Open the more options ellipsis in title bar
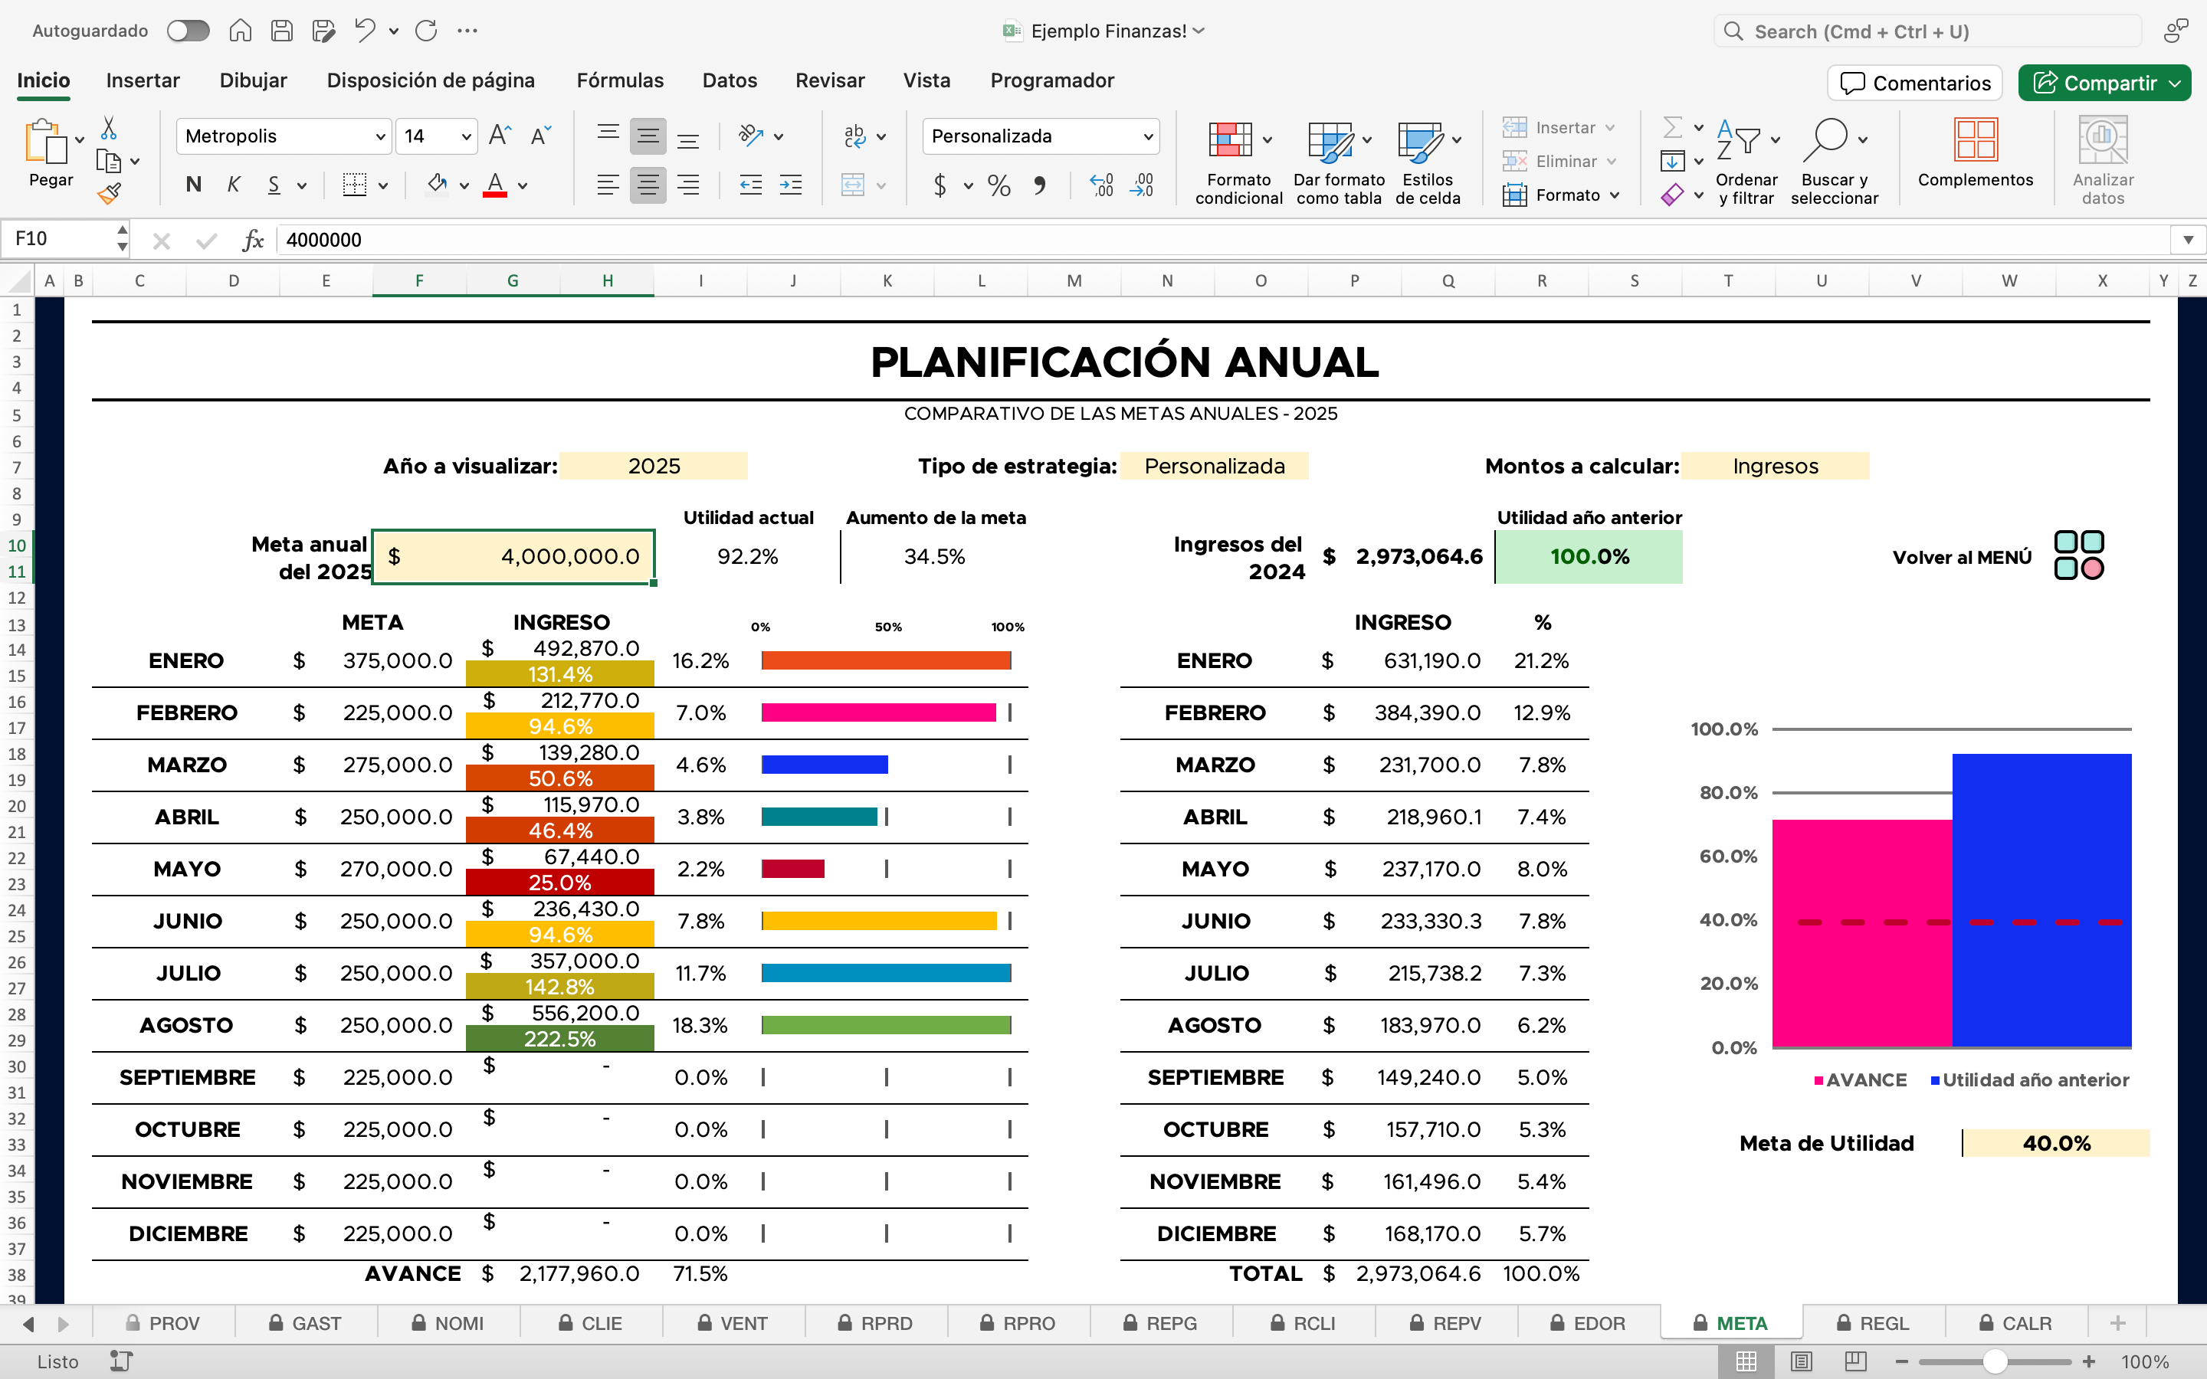Screen dimensions: 2207x1379 (x=468, y=31)
